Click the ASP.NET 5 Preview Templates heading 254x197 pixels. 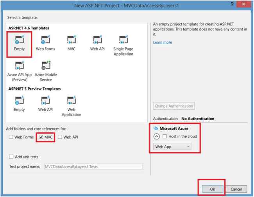pyautogui.click(x=34, y=89)
